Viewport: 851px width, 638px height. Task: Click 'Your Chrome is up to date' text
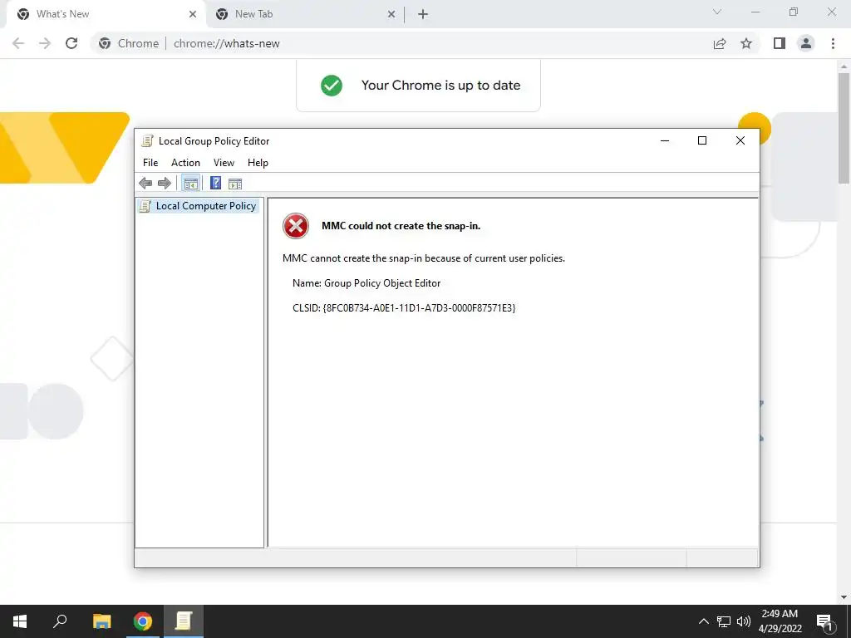click(x=440, y=86)
